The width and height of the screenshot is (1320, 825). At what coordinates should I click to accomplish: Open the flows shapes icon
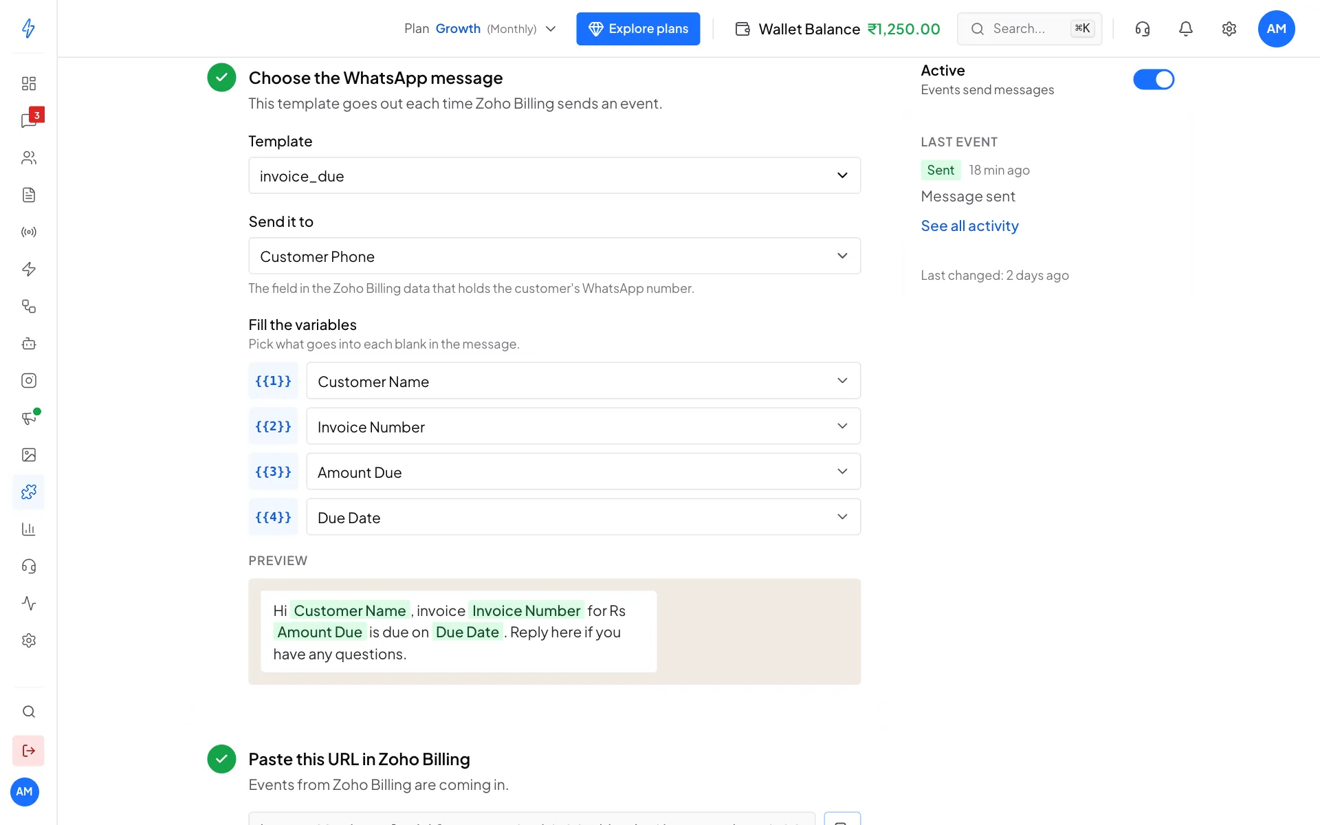click(x=28, y=306)
